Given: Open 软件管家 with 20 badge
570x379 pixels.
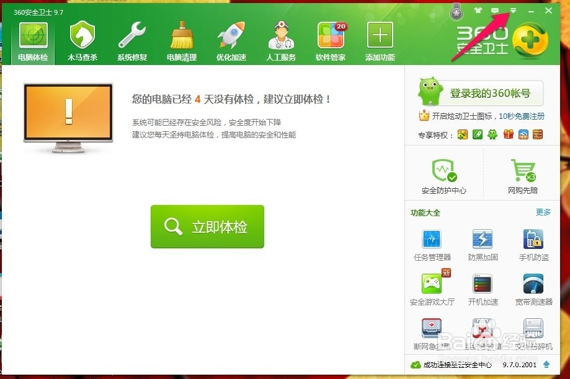Looking at the screenshot, I should click(331, 42).
